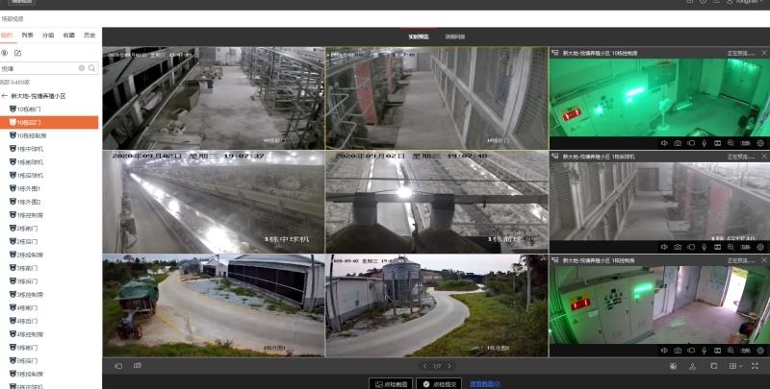Toggle mic on bottom-right control room panel

(x=705, y=351)
